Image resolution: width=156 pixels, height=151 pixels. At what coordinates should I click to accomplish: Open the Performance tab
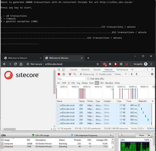(122, 70)
